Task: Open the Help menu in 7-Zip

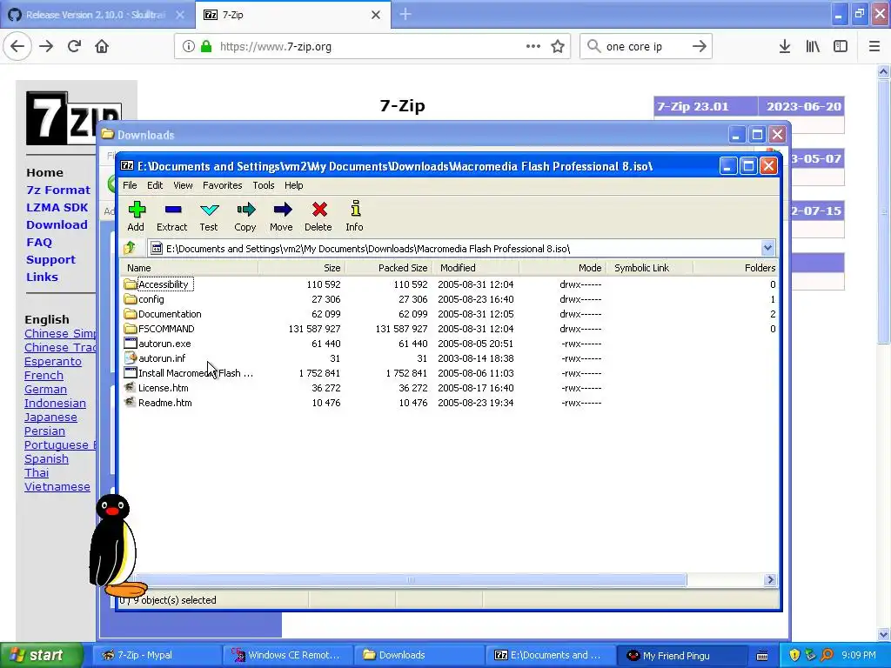Action: [294, 185]
